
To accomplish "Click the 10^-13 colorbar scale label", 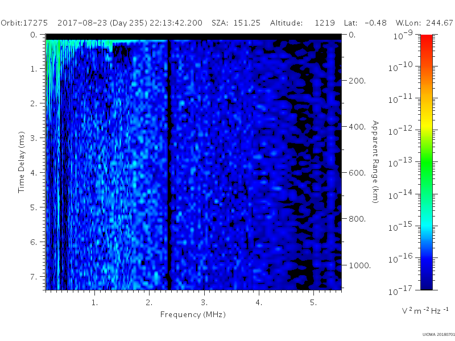I will (x=401, y=163).
